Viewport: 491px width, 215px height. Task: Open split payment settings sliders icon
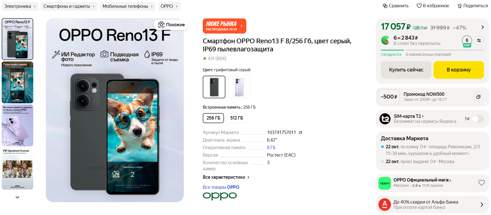479,40
